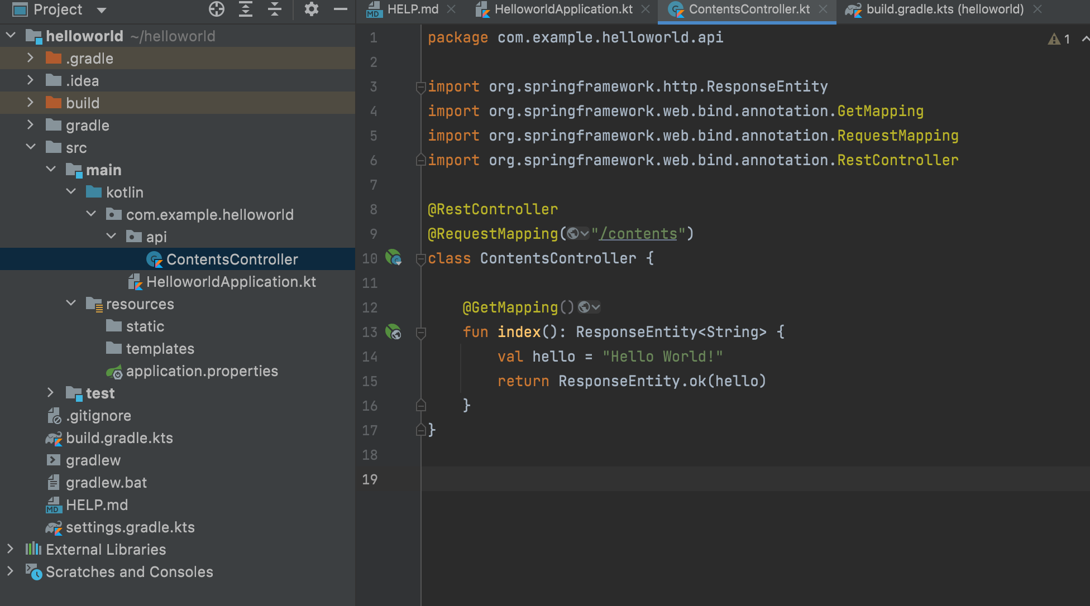
Task: Select application.properties in the project tree
Action: [202, 371]
